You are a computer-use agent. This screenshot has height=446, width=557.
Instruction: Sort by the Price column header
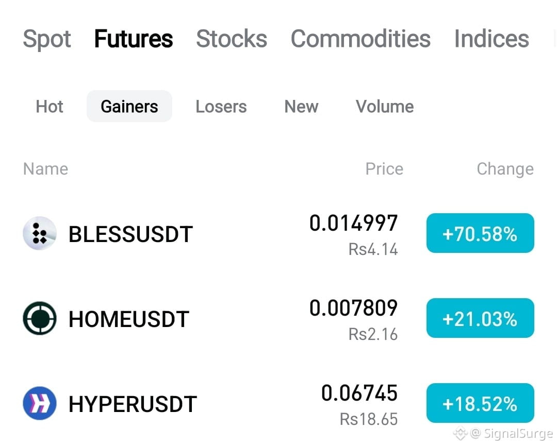point(384,169)
